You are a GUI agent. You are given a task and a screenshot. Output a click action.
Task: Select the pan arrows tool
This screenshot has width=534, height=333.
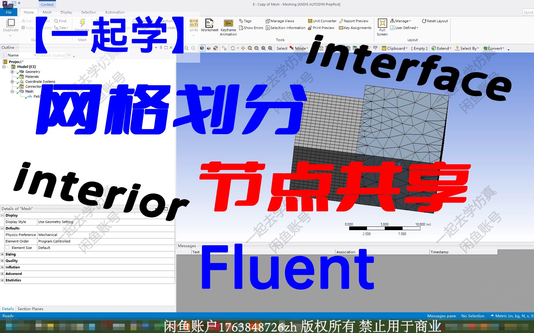[243, 48]
